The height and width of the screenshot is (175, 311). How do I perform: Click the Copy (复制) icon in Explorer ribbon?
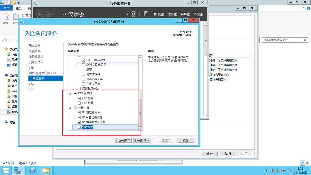coord(6,17)
